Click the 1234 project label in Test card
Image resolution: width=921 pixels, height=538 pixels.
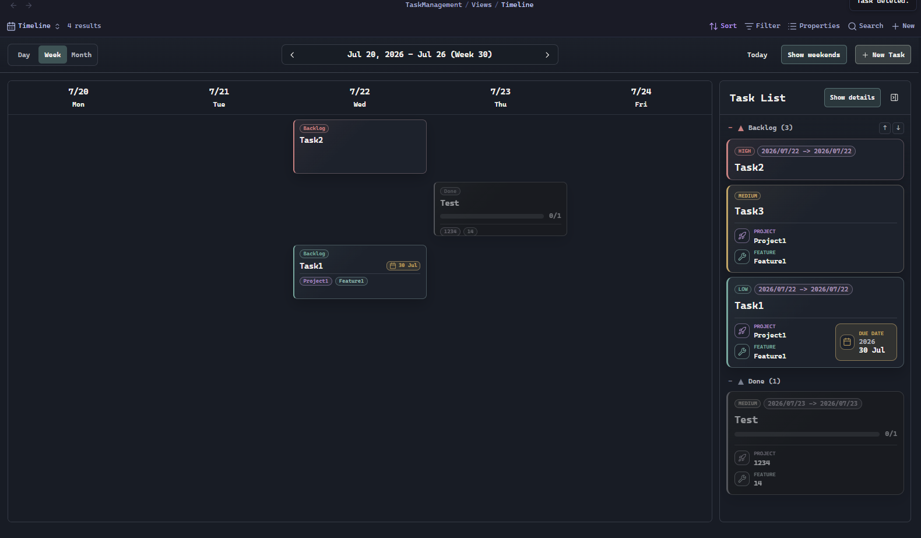762,463
